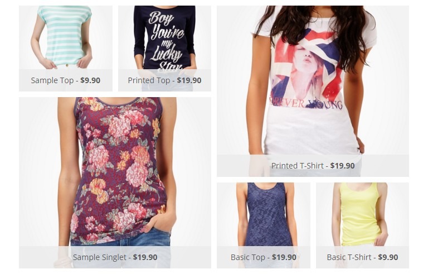The image size is (428, 274).
Task: Open the striped Sample Top product image
Action: tap(66, 37)
